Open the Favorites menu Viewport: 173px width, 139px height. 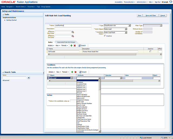coord(31,7)
